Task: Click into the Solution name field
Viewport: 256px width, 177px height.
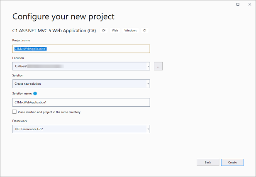Action: coord(81,102)
